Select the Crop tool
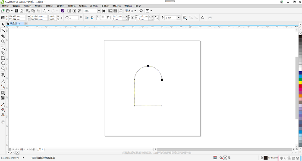The height and width of the screenshot is (161, 302). [x=3, y=36]
